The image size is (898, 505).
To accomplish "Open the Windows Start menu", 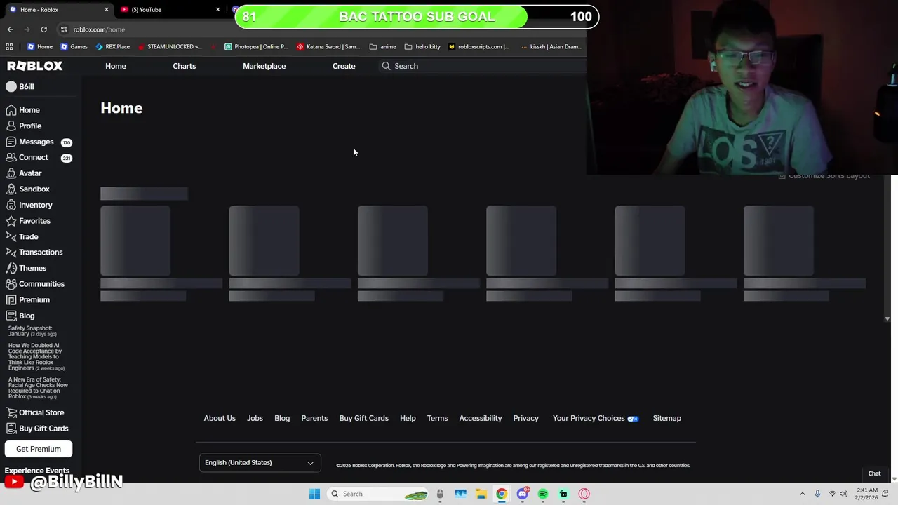I will pyautogui.click(x=314, y=494).
